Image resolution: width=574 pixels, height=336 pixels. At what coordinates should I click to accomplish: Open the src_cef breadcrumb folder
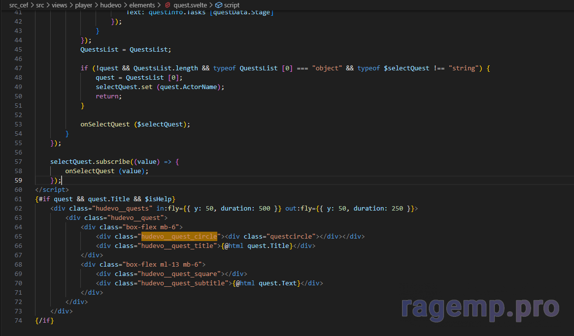pyautogui.click(x=18, y=5)
